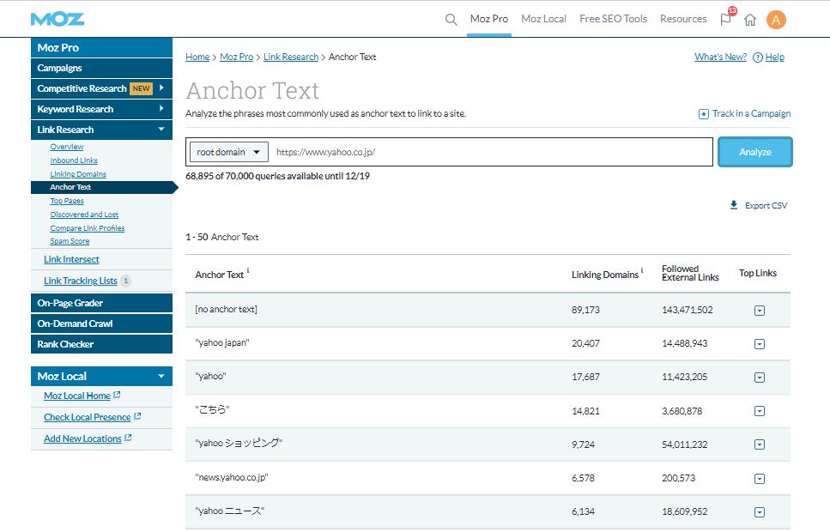Viewport: 830px width, 532px height.
Task: Expand Keyword Research submenu arrow
Action: (161, 108)
